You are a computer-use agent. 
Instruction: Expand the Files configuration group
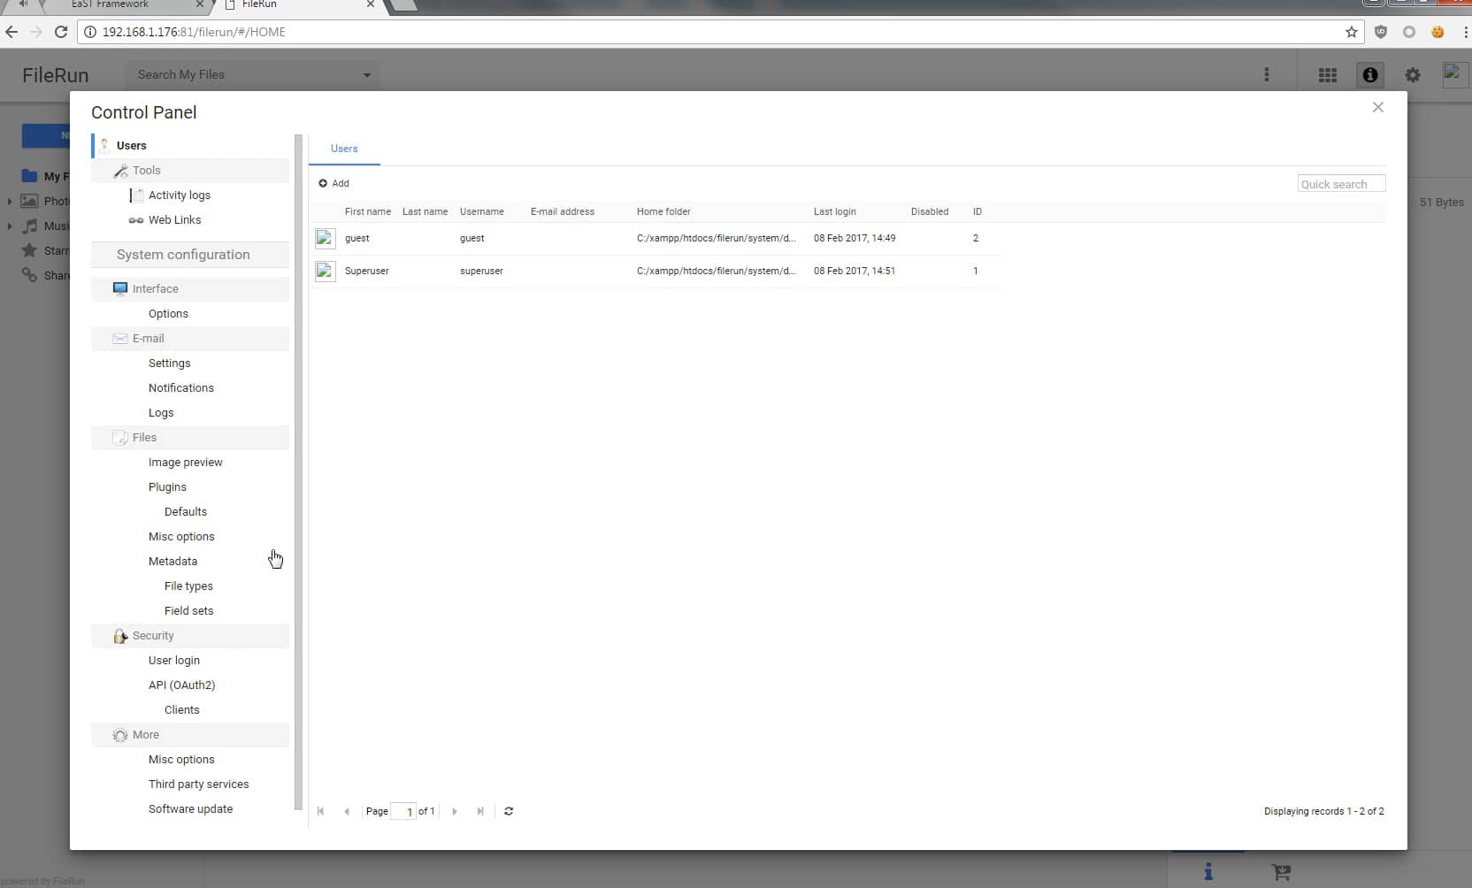[142, 437]
